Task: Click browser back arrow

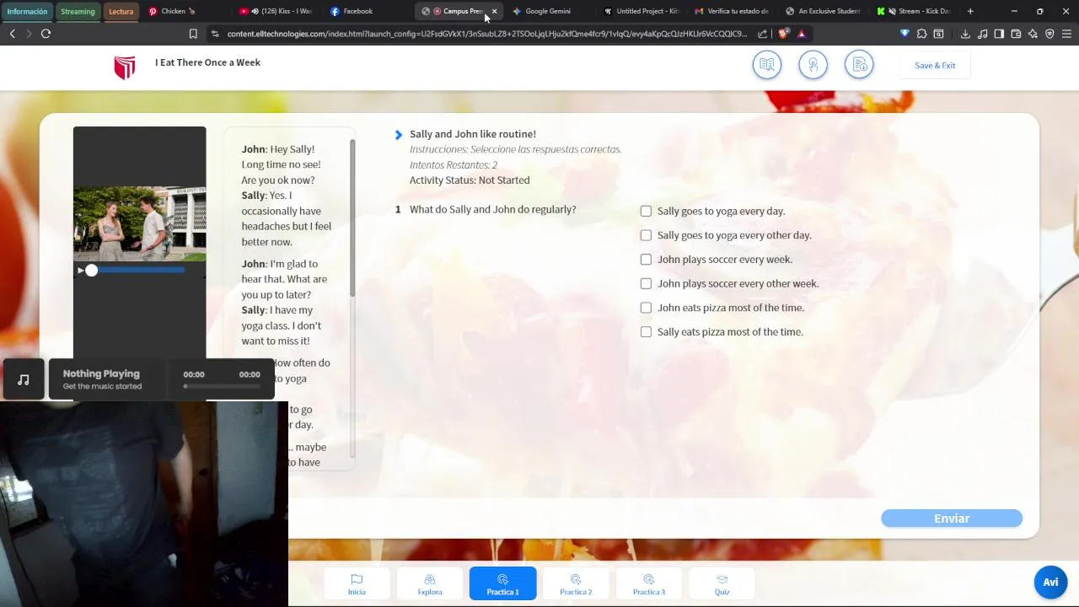Action: 13,34
